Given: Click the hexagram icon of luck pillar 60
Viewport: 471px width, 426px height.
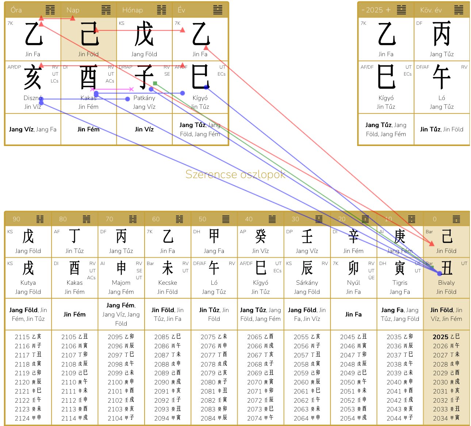Looking at the screenshot, I should 179,219.
